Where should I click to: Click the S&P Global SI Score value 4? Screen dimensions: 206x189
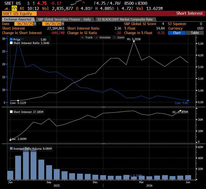click(163, 24)
